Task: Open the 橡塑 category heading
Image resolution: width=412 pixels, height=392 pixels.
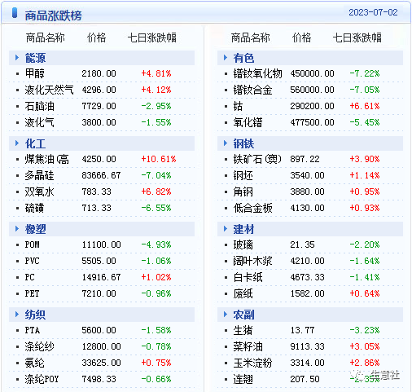Action: pos(35,229)
